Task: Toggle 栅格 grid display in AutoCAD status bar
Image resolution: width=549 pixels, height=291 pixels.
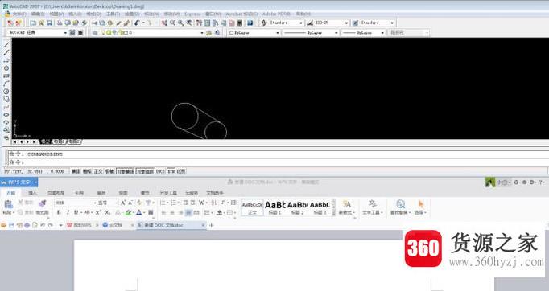Action: 87,171
